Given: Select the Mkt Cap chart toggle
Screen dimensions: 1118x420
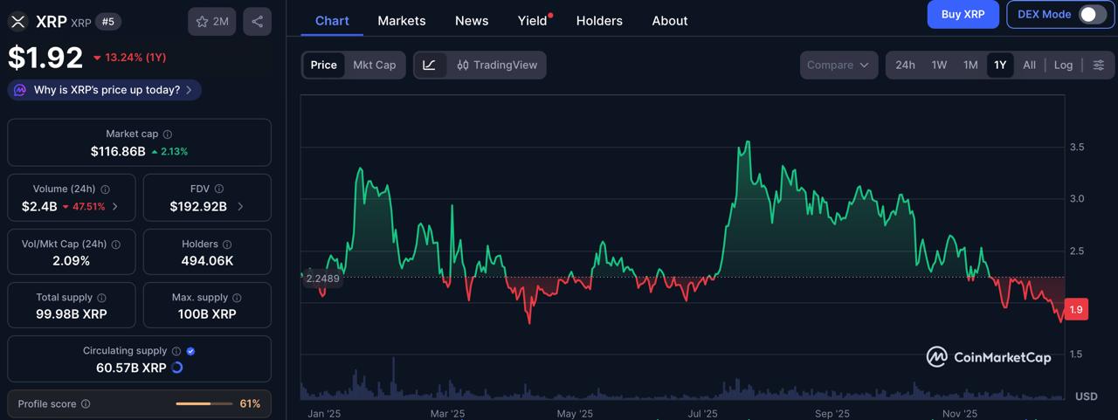Looking at the screenshot, I should click(374, 65).
